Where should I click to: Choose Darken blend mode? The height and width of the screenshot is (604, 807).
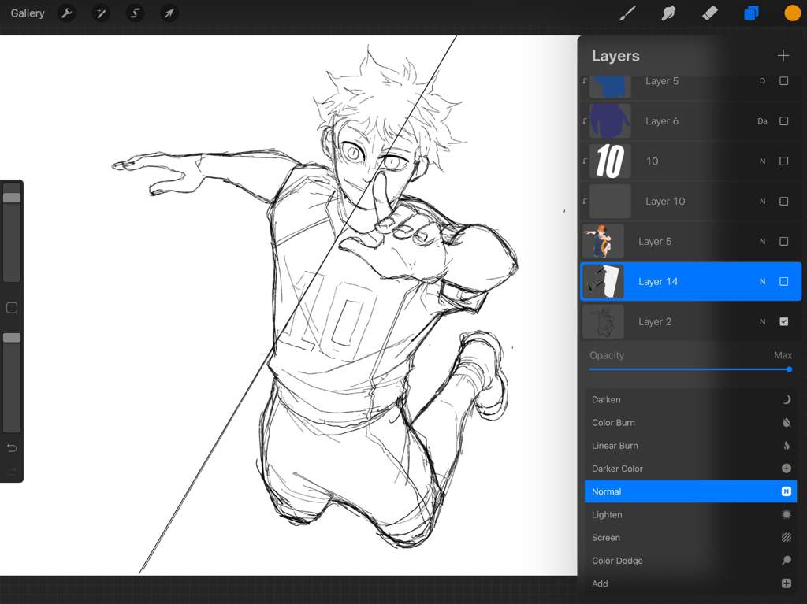point(690,400)
